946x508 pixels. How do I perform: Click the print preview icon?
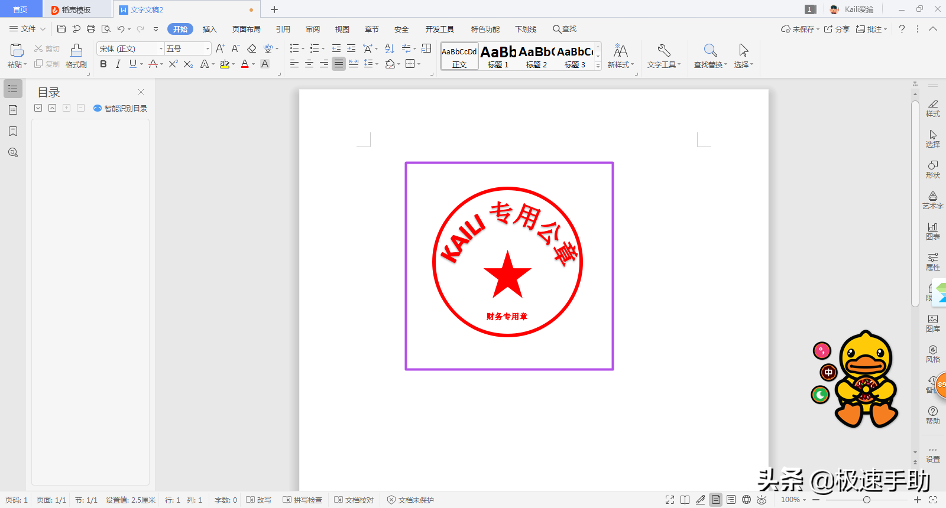pyautogui.click(x=106, y=29)
